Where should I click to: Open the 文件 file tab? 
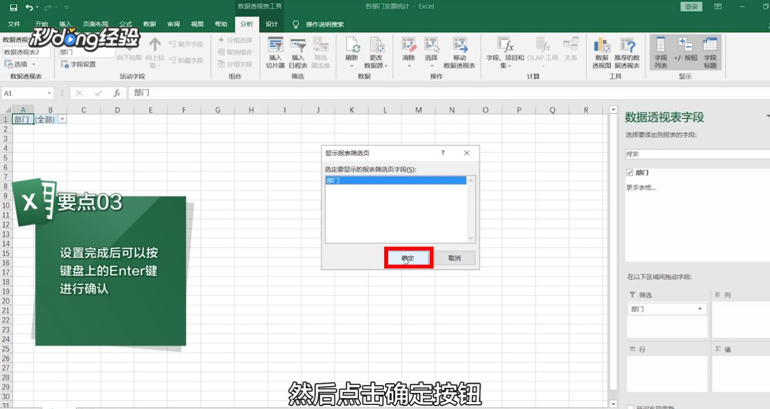(x=14, y=24)
